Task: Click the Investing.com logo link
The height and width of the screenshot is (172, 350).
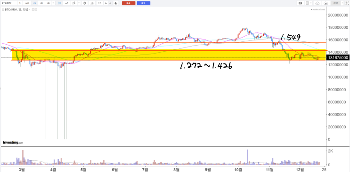Action: point(13,142)
